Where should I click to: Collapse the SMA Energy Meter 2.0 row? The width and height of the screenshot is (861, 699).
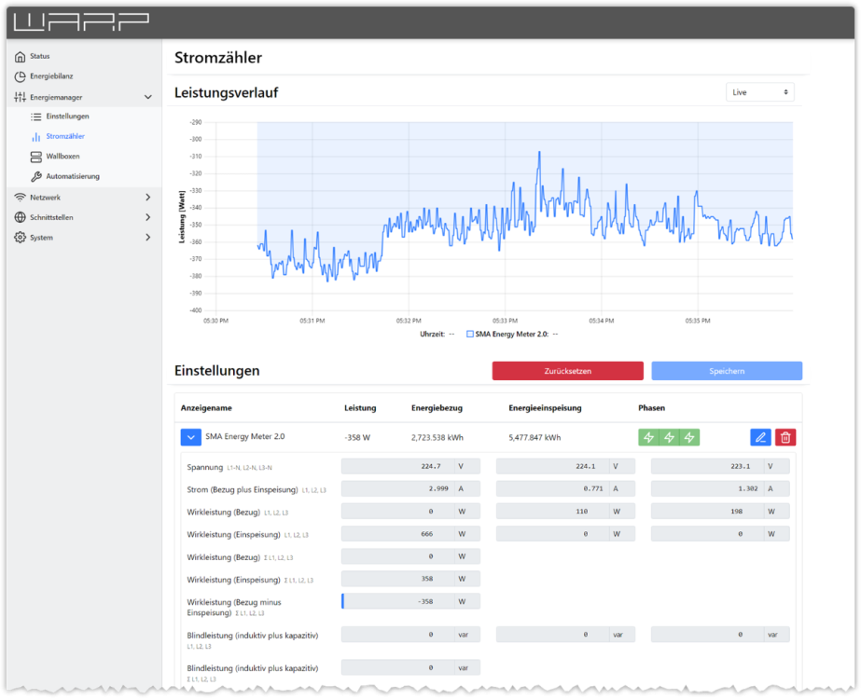click(190, 437)
